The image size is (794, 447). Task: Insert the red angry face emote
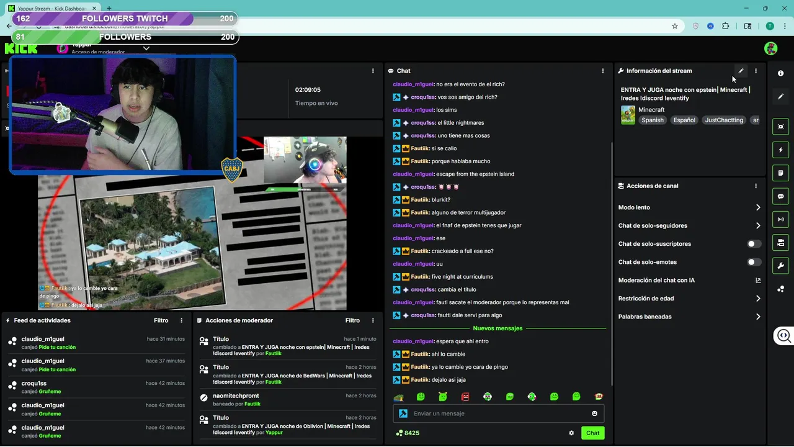pyautogui.click(x=465, y=396)
